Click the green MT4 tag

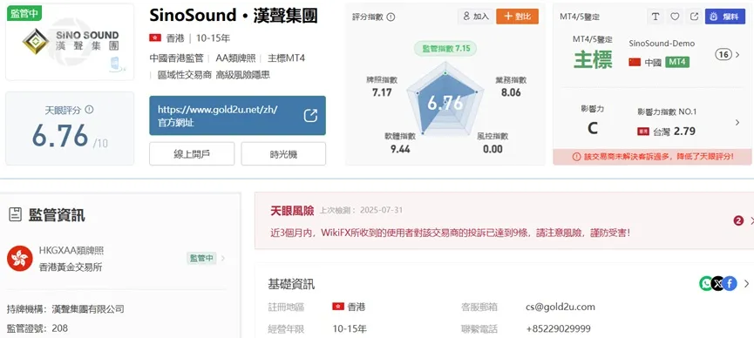(x=677, y=62)
